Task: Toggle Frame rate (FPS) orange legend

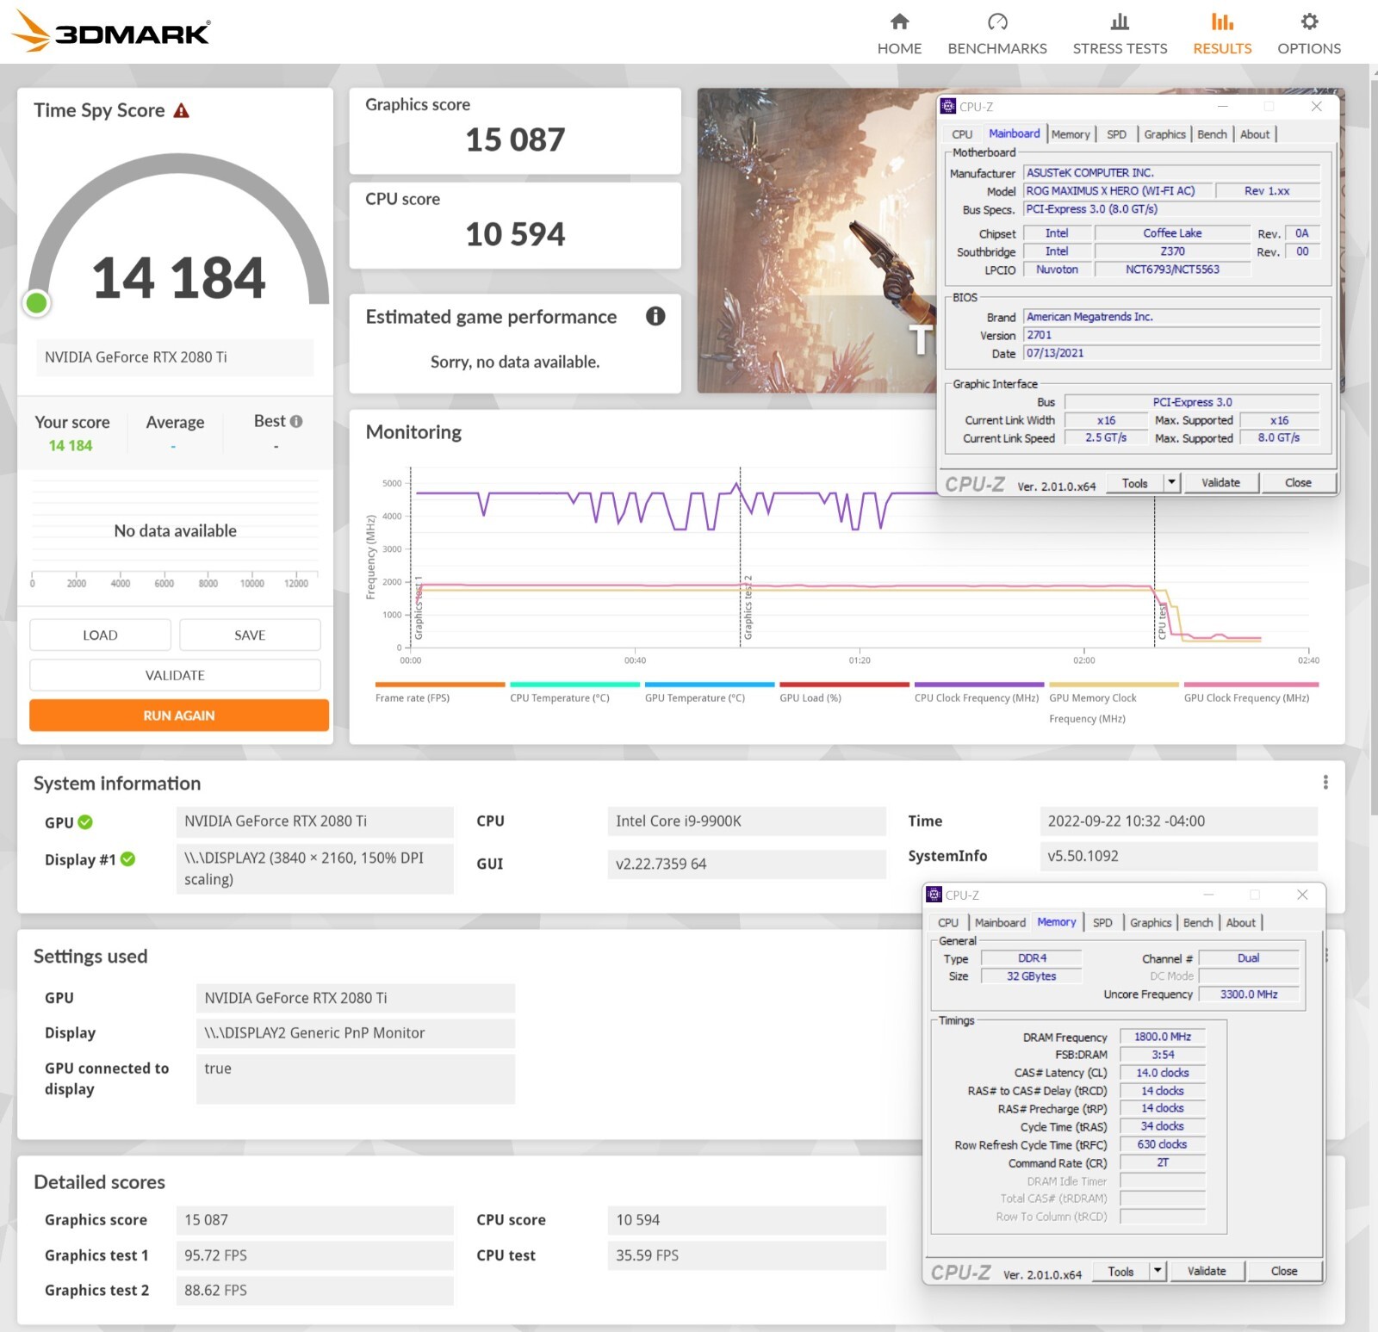Action: 439,693
